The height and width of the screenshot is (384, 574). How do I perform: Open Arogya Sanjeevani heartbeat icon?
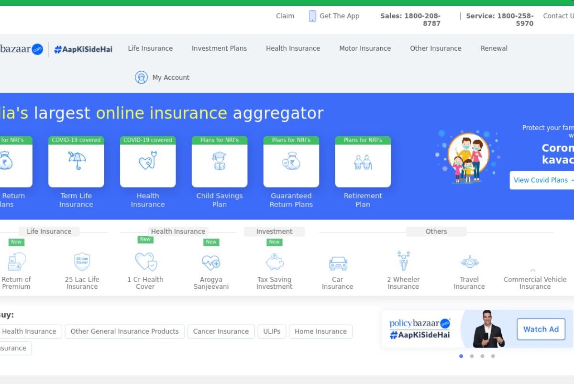click(x=211, y=262)
